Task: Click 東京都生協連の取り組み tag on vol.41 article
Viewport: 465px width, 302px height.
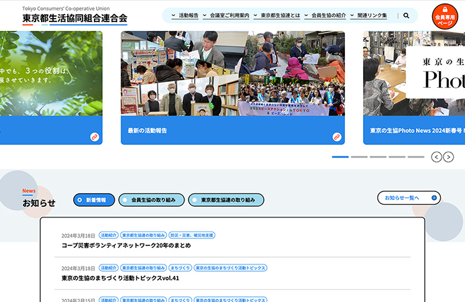Action: pyautogui.click(x=144, y=268)
